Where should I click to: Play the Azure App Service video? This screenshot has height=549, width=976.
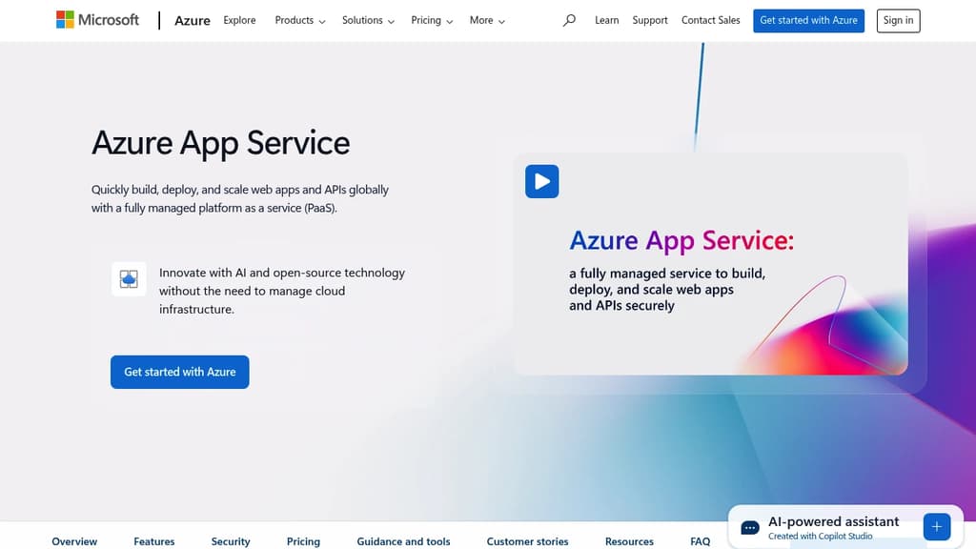pyautogui.click(x=541, y=181)
